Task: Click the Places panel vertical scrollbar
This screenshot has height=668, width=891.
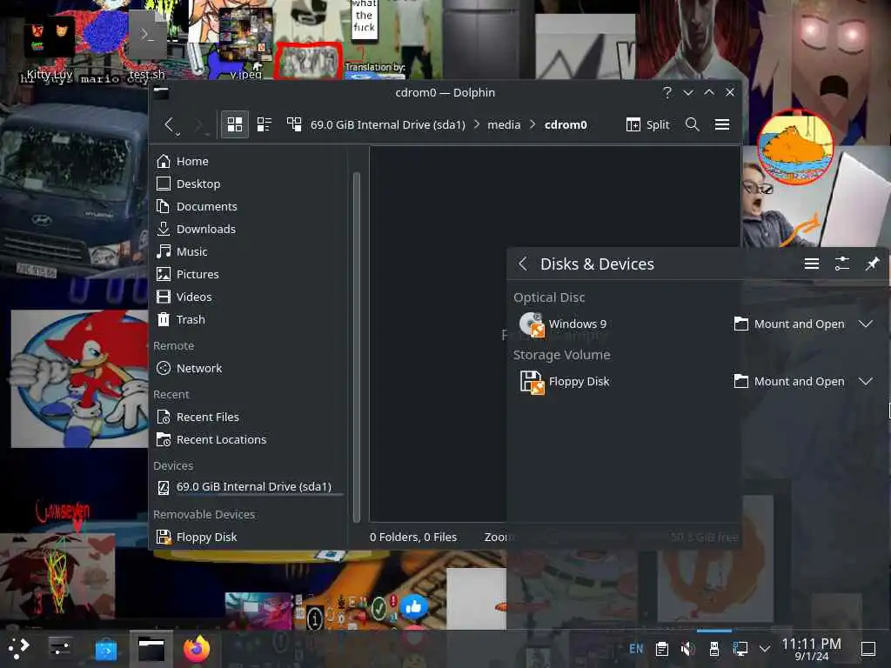Action: coord(356,347)
